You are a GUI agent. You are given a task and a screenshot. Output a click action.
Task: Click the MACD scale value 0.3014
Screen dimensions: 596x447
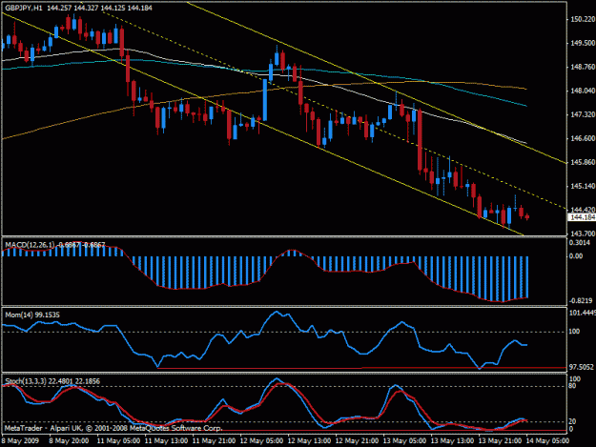pyautogui.click(x=580, y=243)
